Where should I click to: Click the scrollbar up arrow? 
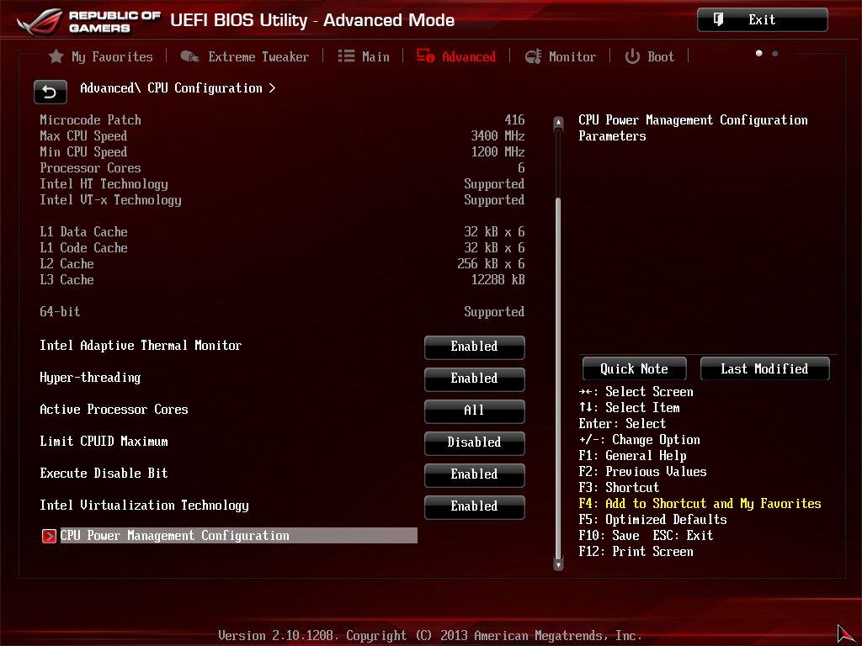point(559,123)
